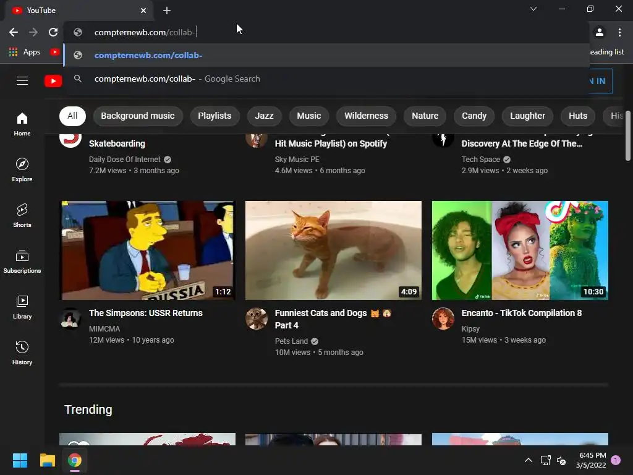Open the Windows Start menu
The image size is (633, 475).
click(x=20, y=460)
